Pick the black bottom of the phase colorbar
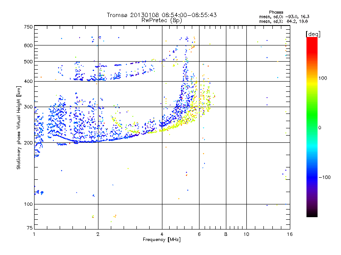The image size is (341, 255). tap(312, 214)
